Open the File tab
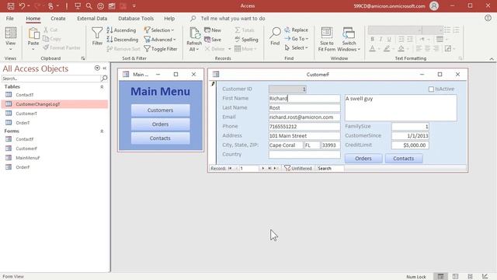The height and width of the screenshot is (280, 497). click(x=10, y=19)
